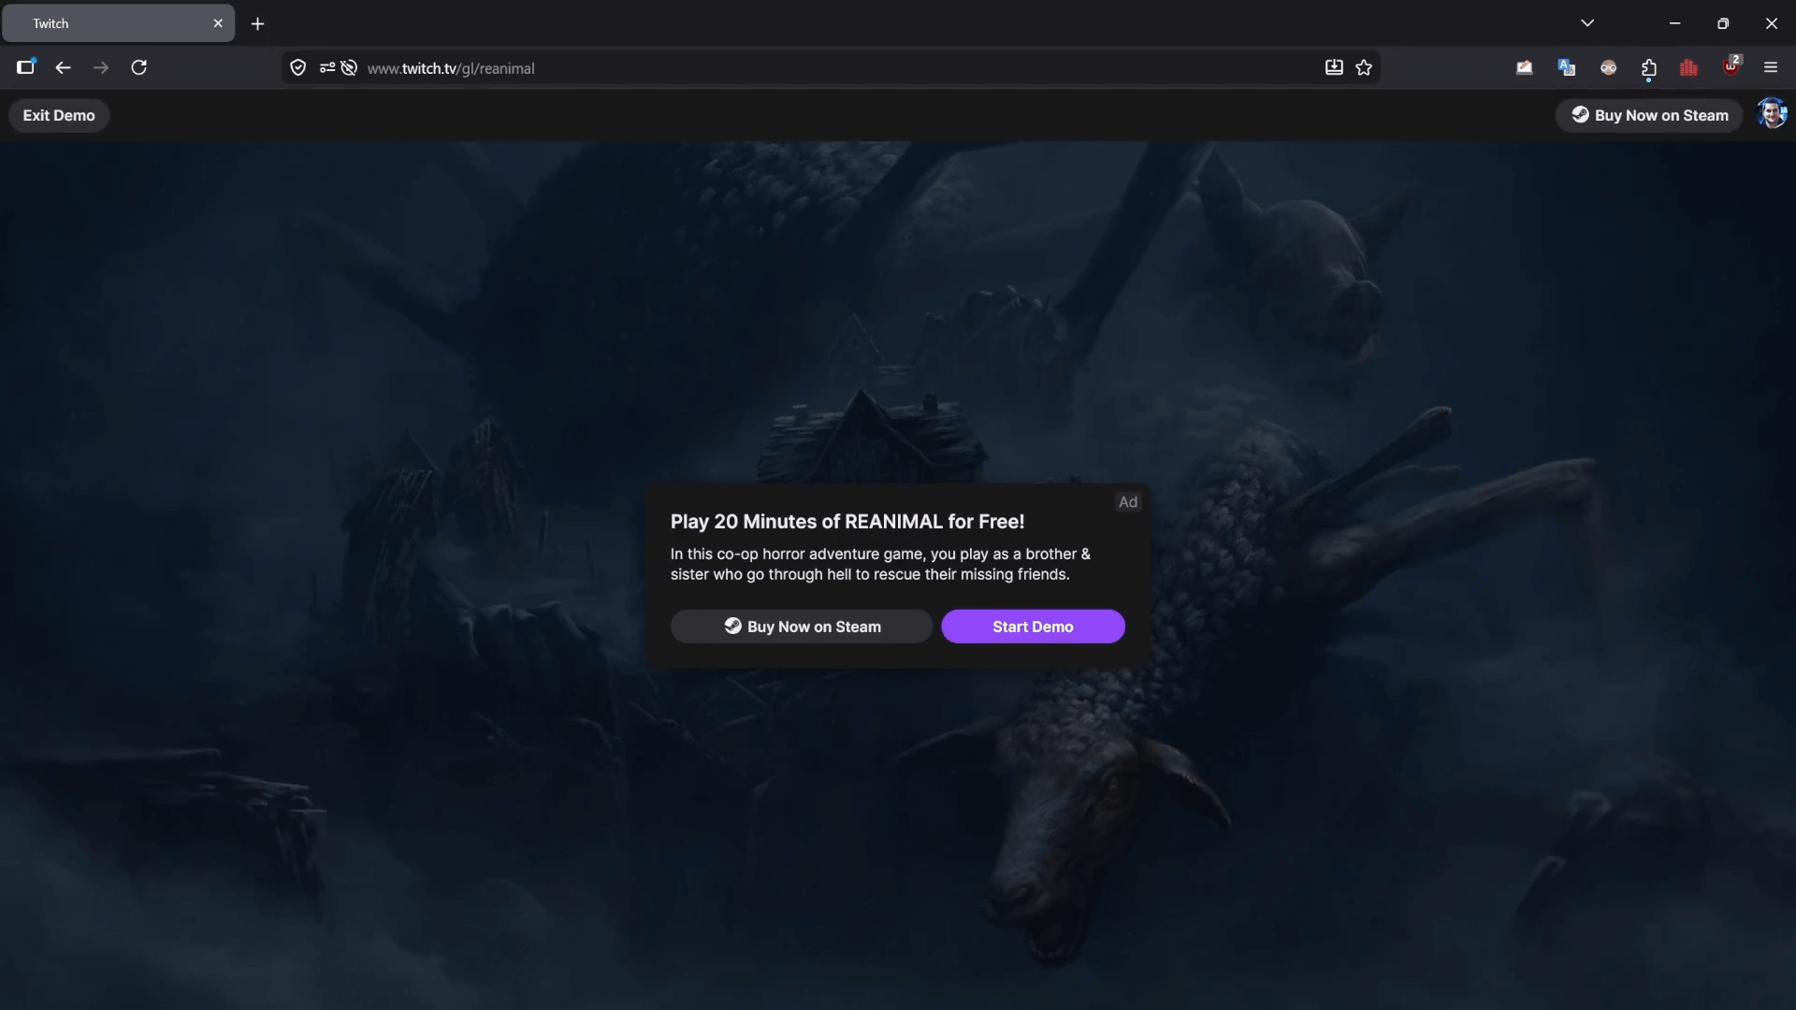The image size is (1796, 1010).
Task: Open the uBlock Origin extension
Action: click(1731, 67)
